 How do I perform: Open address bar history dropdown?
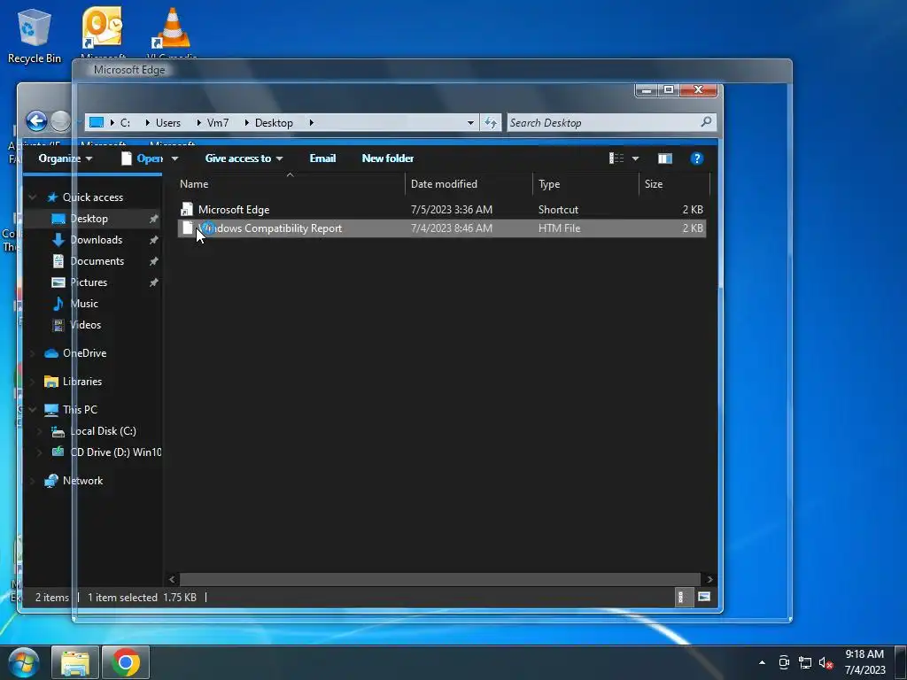point(470,122)
